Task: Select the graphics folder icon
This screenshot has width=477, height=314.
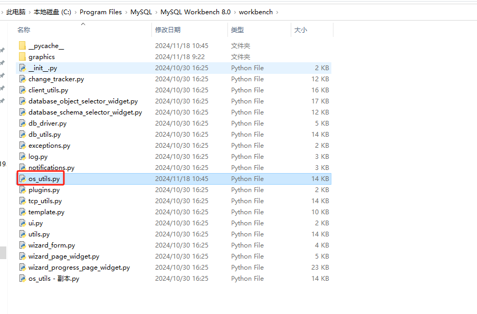Action: click(22, 56)
